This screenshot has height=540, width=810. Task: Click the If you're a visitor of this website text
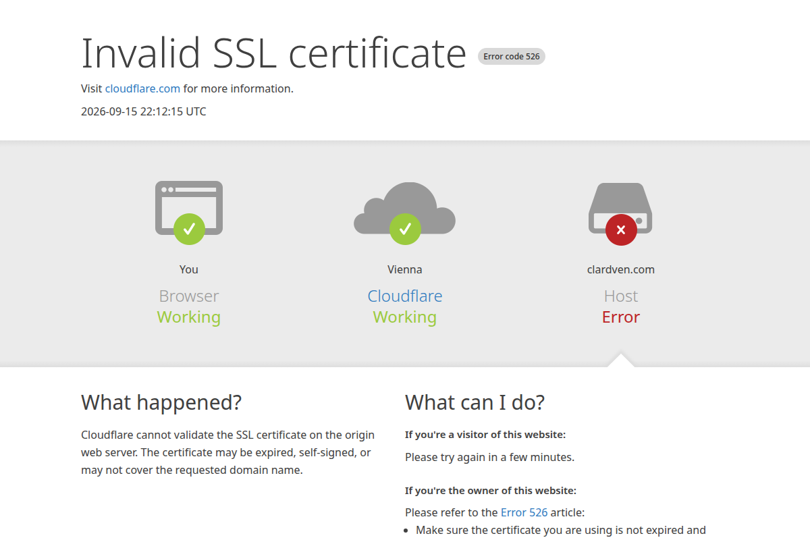[x=485, y=435]
